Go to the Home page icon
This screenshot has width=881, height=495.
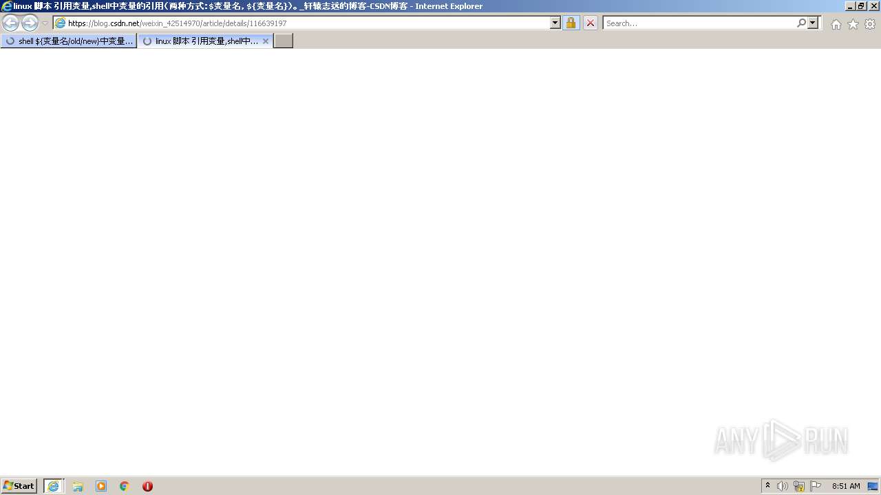click(836, 24)
